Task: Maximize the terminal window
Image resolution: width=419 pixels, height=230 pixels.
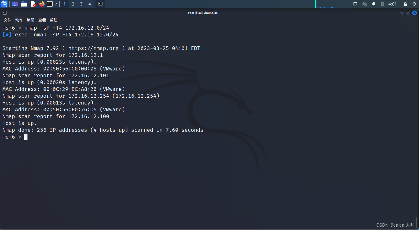Action: 408,13
